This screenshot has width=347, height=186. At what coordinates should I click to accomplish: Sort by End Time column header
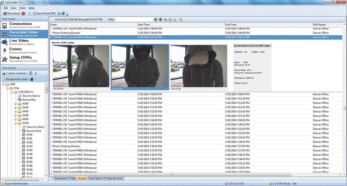pyautogui.click(x=269, y=25)
